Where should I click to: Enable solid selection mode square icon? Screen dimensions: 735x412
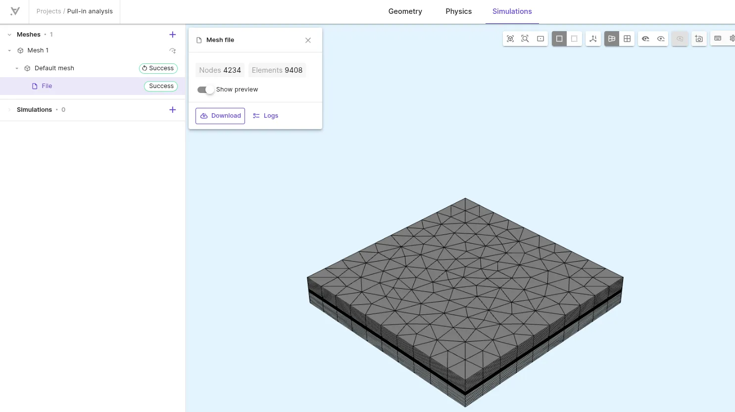click(x=559, y=39)
